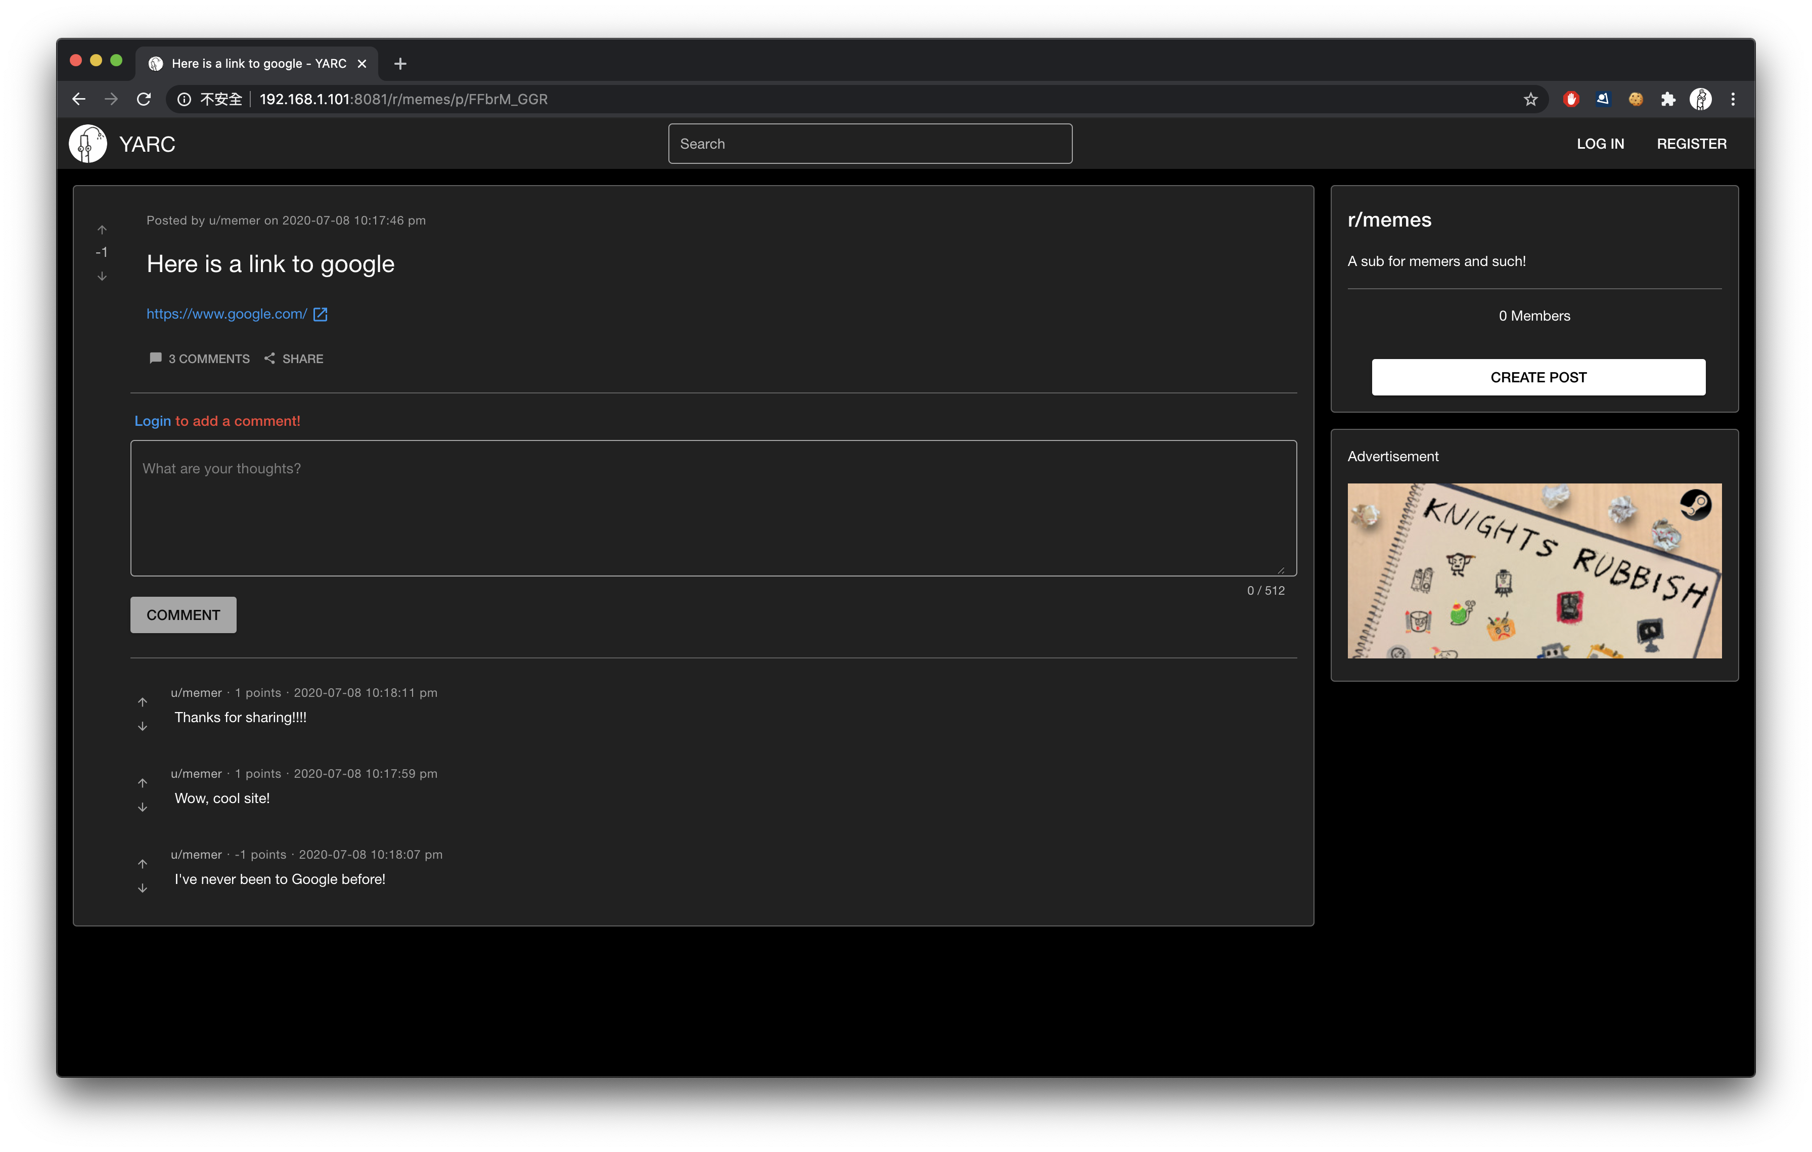Click u/memer on the 'Wow, cool site!' comment
The width and height of the screenshot is (1812, 1152).
coord(196,774)
